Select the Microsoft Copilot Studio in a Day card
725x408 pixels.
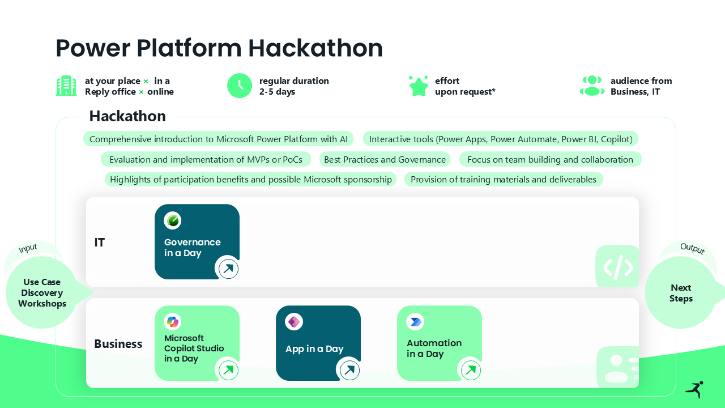point(197,343)
